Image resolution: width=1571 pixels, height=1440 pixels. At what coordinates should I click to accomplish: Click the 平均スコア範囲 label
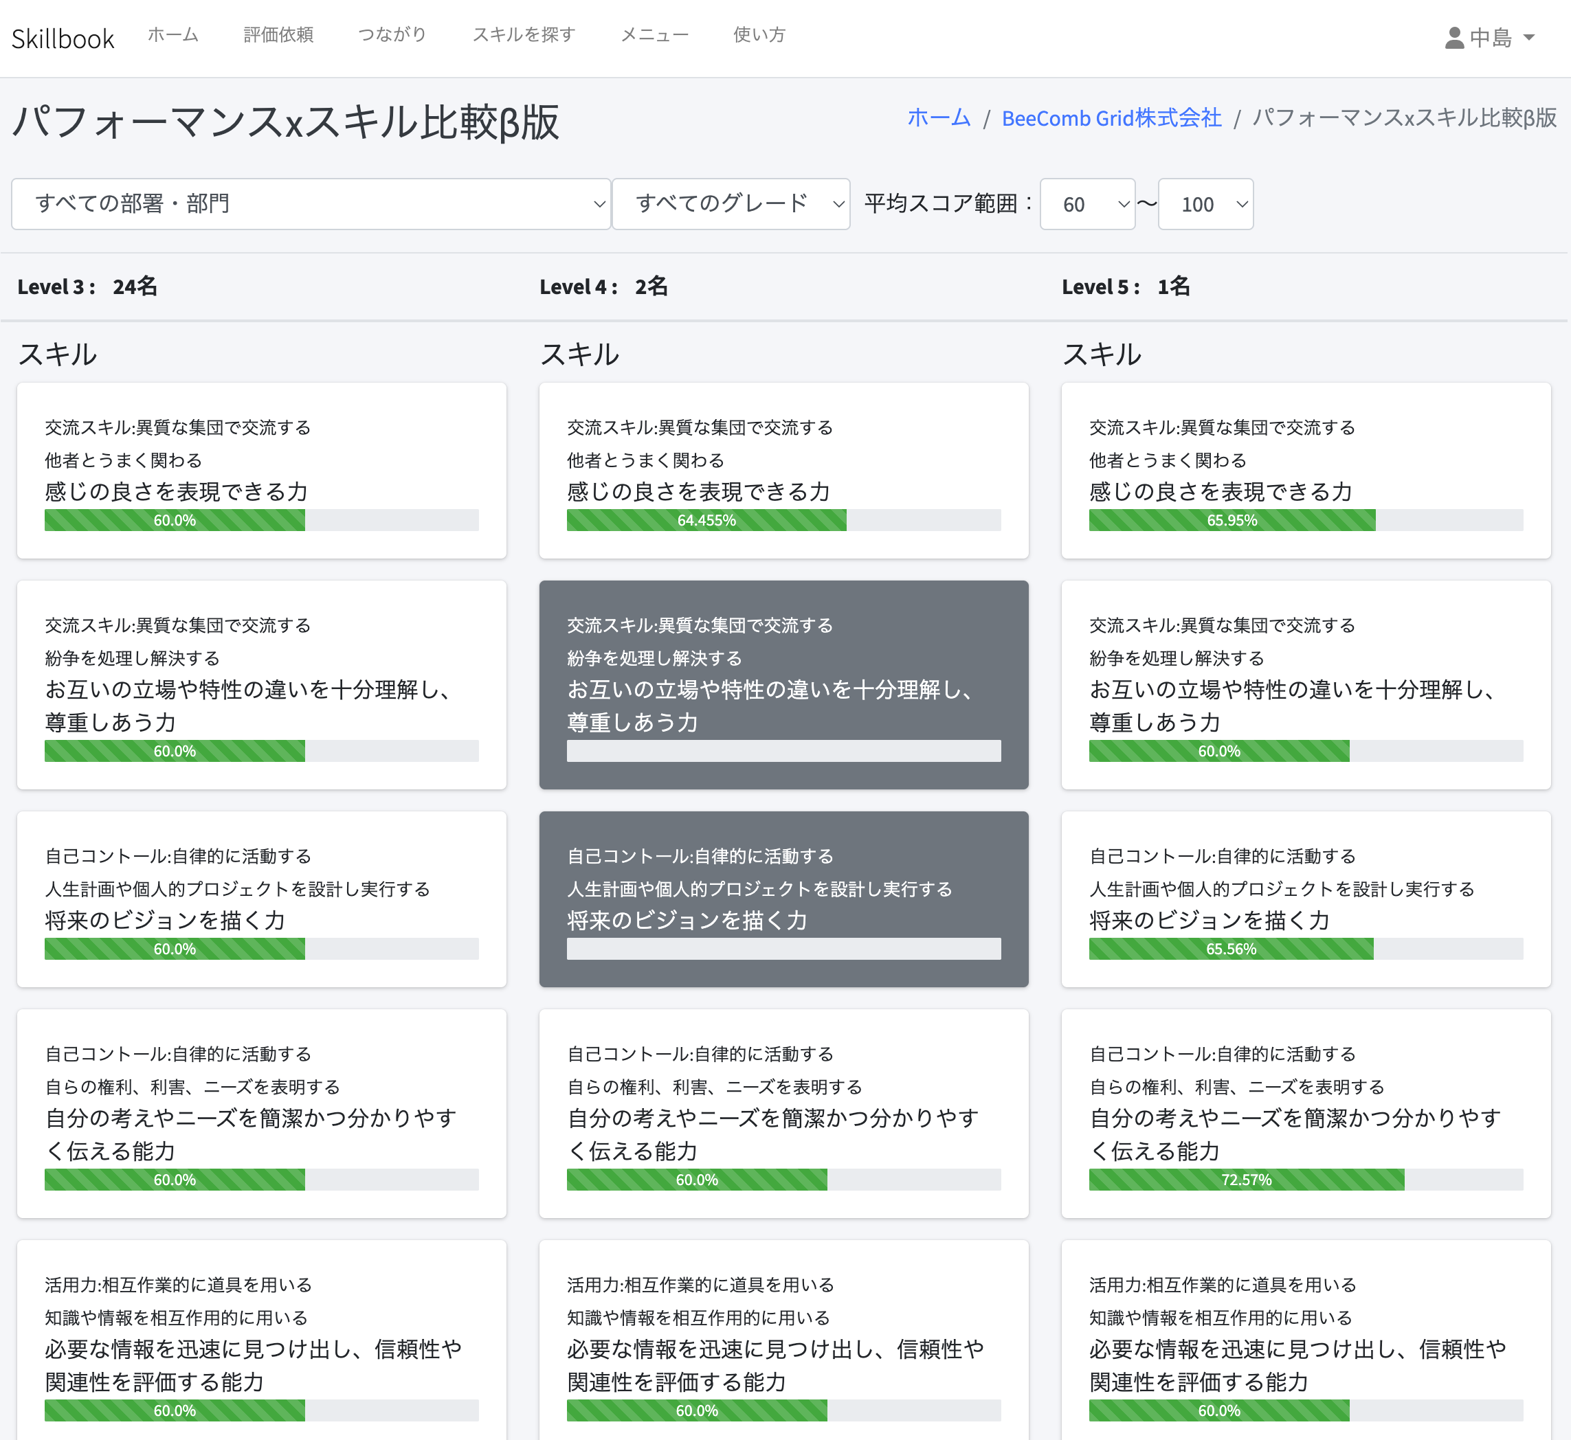pyautogui.click(x=948, y=203)
